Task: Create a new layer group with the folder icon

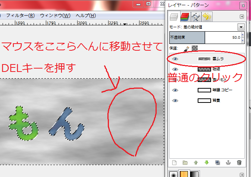Action: point(185,163)
